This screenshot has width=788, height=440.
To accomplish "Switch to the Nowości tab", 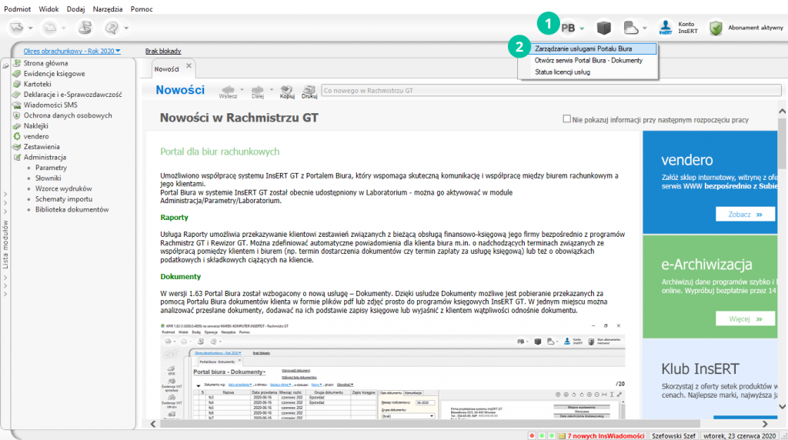I will (167, 69).
